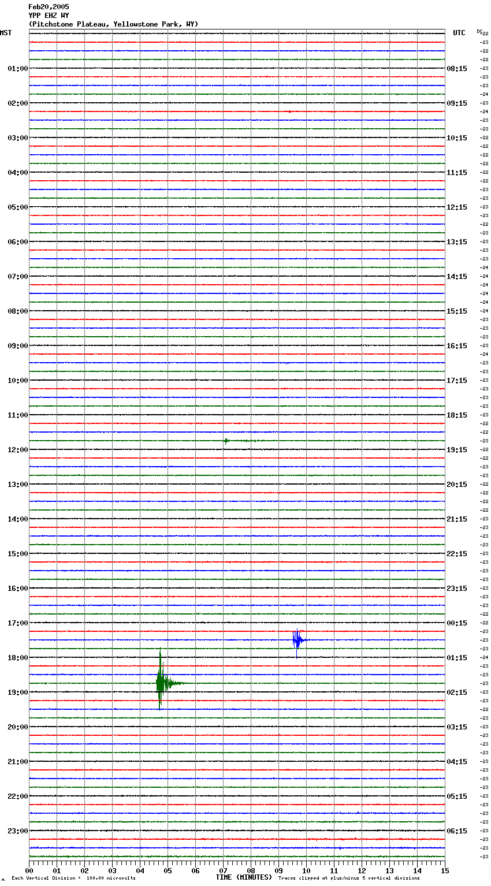Image resolution: width=491 pixels, height=886 pixels.
Task: Select the 08:00 MST row label
Action: (17, 311)
